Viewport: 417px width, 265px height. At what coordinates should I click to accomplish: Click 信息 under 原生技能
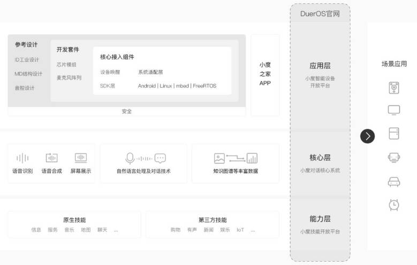tap(36, 230)
